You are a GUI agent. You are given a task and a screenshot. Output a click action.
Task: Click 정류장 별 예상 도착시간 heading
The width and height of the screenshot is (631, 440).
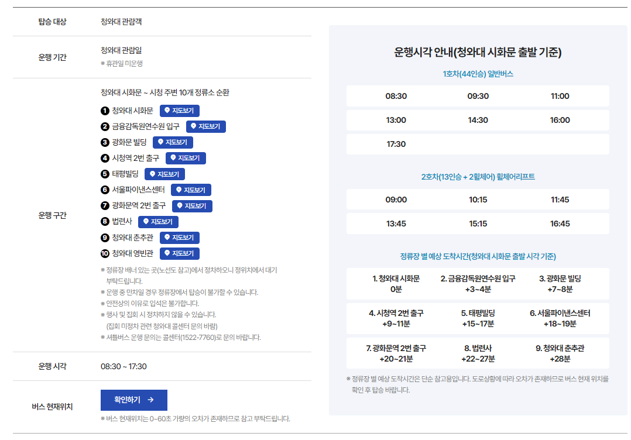coord(478,257)
